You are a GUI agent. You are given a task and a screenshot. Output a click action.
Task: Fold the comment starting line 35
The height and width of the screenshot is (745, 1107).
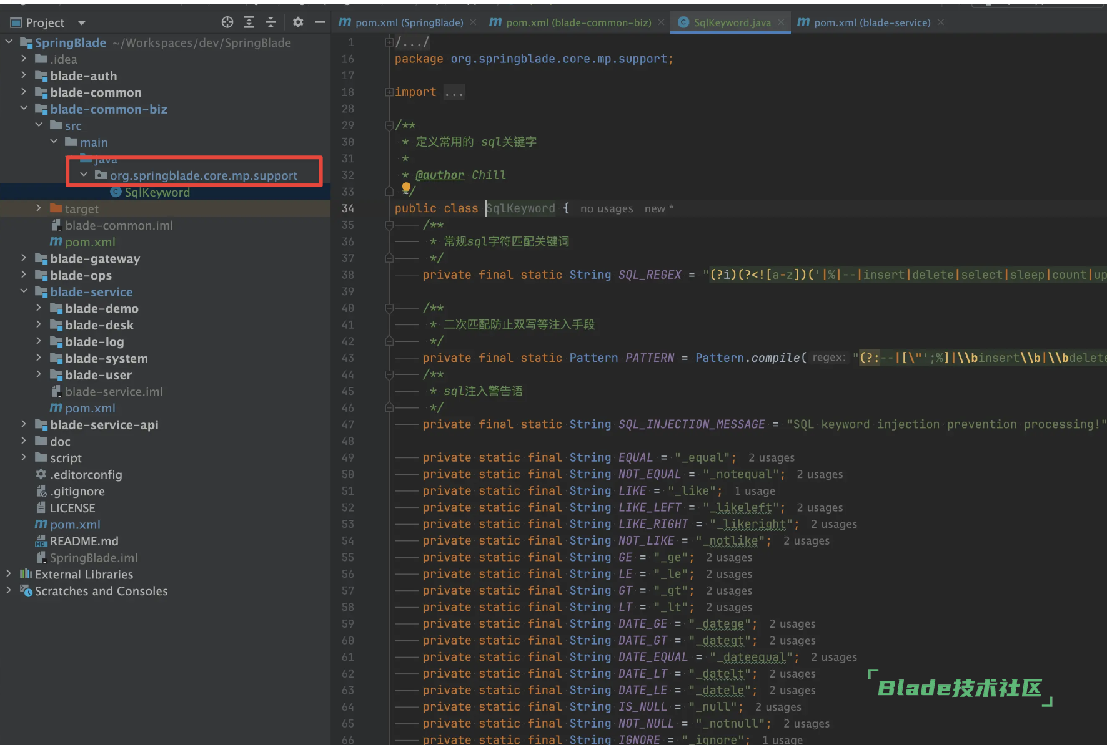click(x=389, y=225)
